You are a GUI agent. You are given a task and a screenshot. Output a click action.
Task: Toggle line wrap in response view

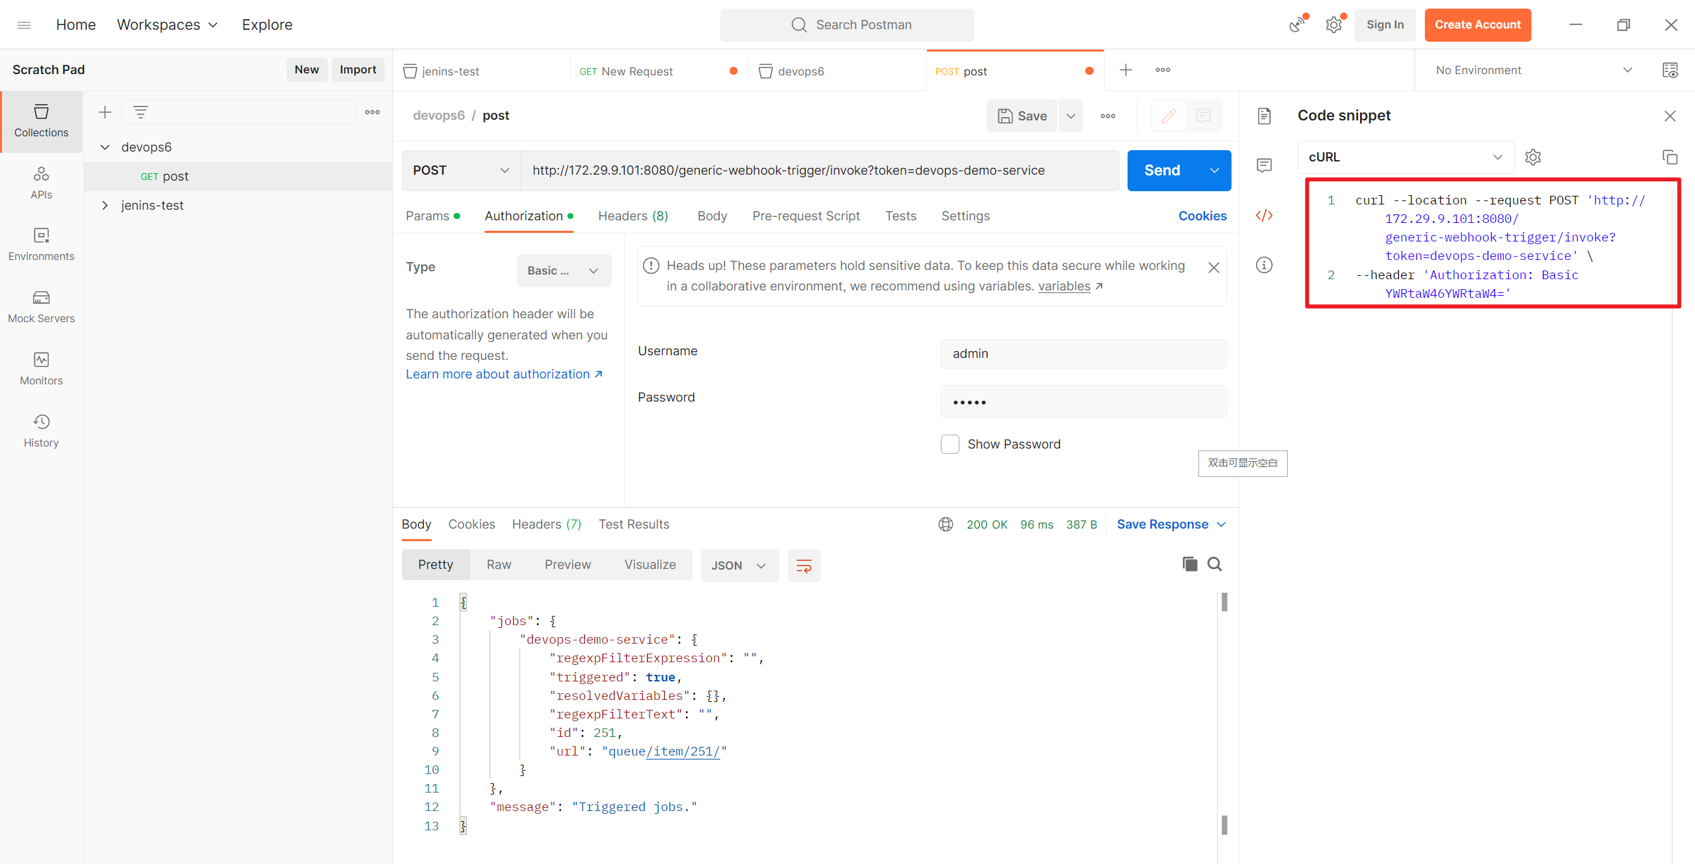click(804, 566)
